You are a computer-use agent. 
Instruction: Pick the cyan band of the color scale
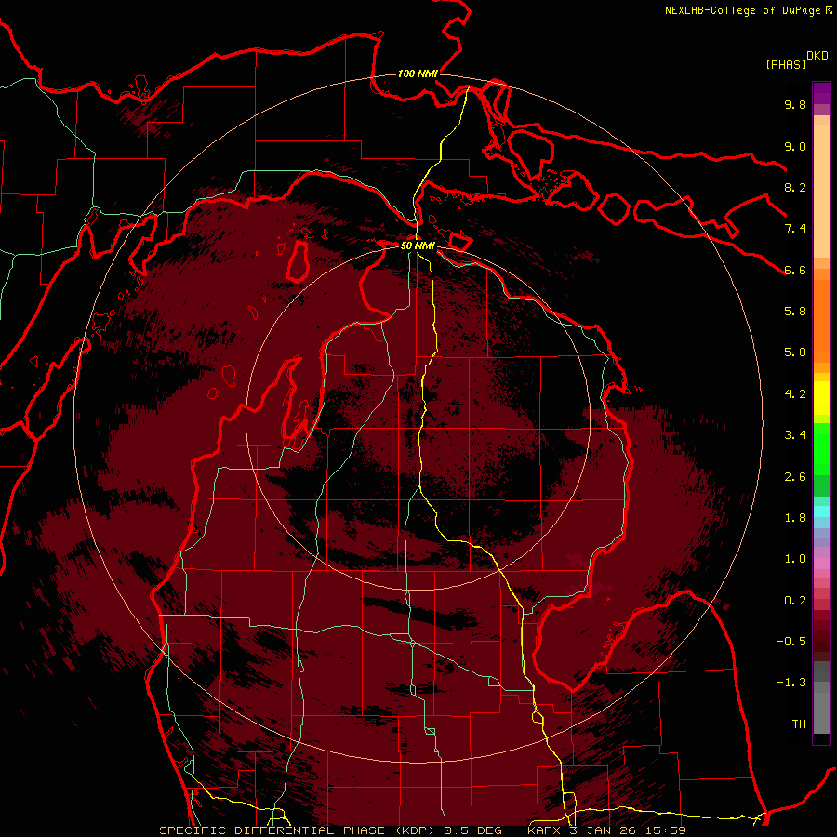coord(821,511)
